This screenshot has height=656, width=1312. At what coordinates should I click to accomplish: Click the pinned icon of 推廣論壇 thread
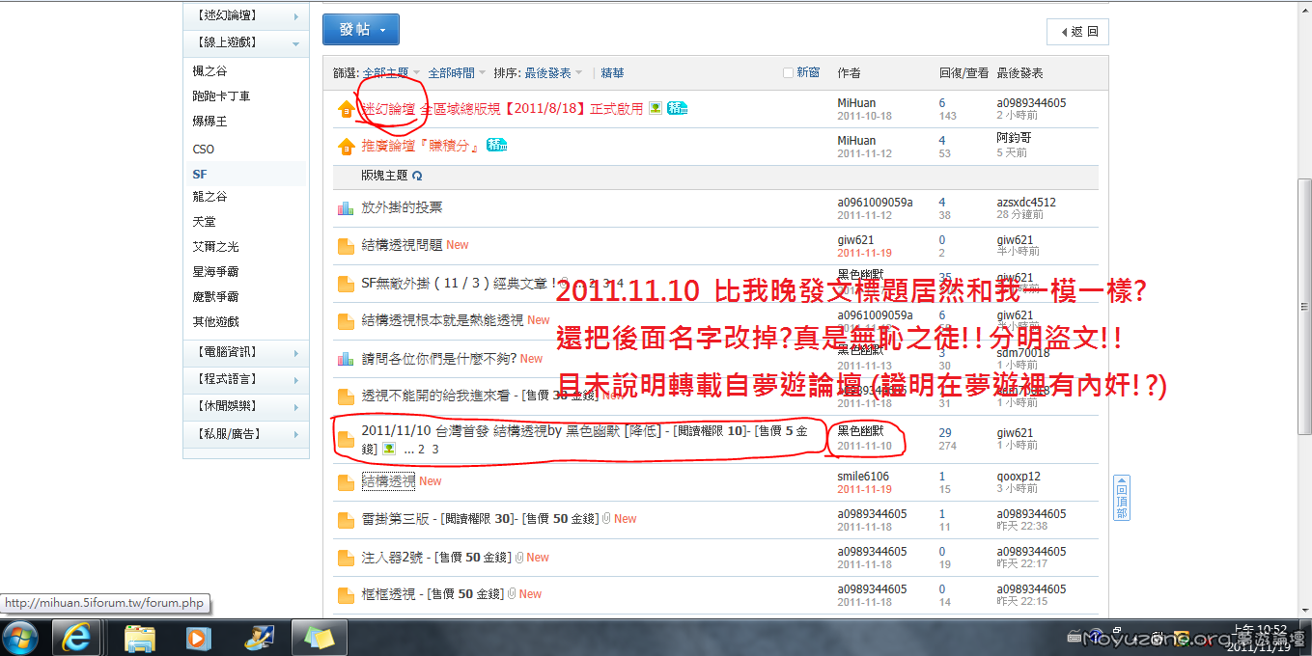347,147
